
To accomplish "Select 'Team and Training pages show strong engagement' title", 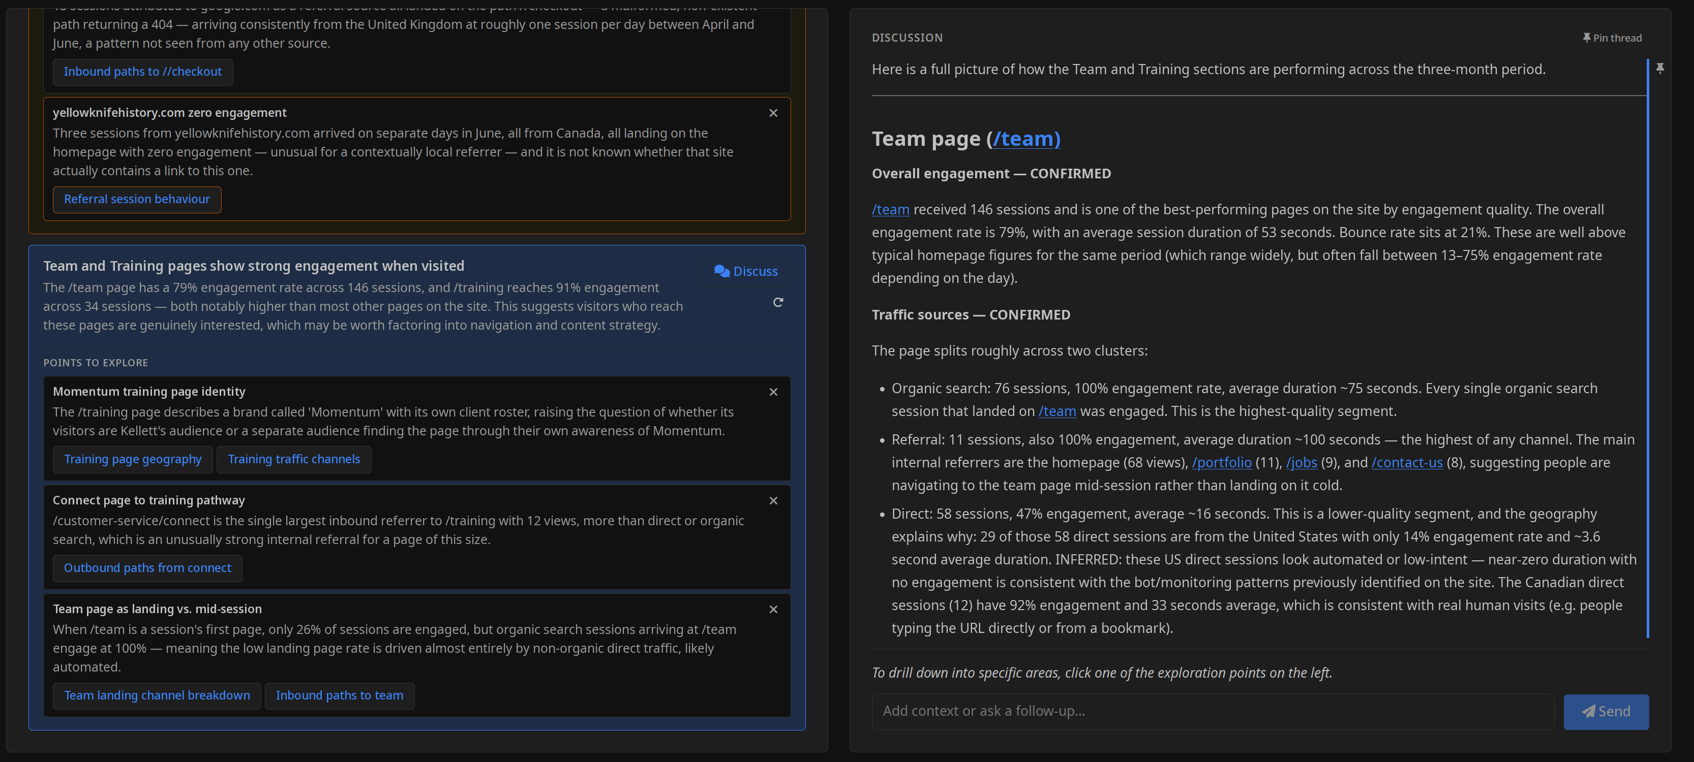I will click(x=254, y=266).
